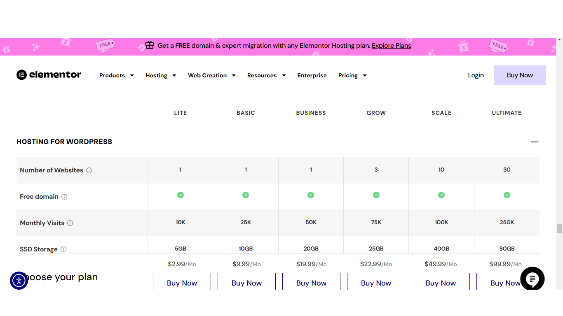The image size is (563, 316).
Task: Select the ULTIMATE column header
Action: tap(507, 113)
